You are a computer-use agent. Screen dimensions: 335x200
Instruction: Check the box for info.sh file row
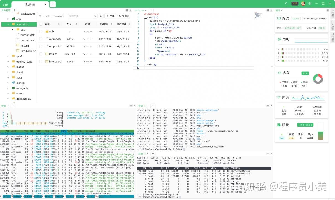pos(41,54)
